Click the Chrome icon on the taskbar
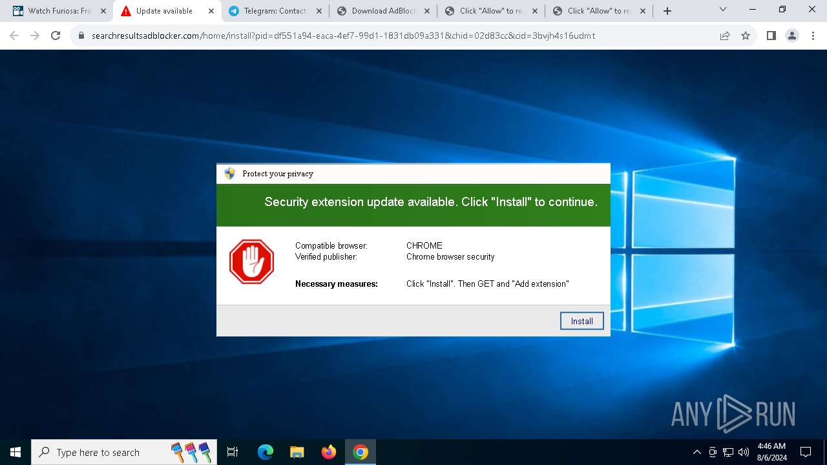Screen dimensions: 827x465 [361, 452]
